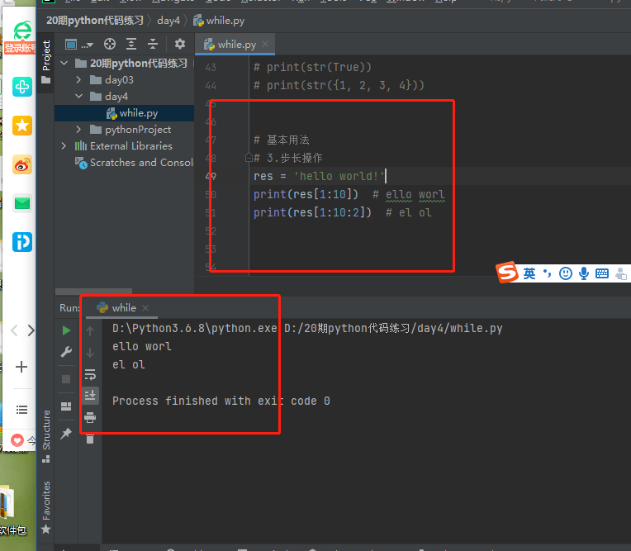Open Sogou emoji smiley panel

[x=566, y=273]
